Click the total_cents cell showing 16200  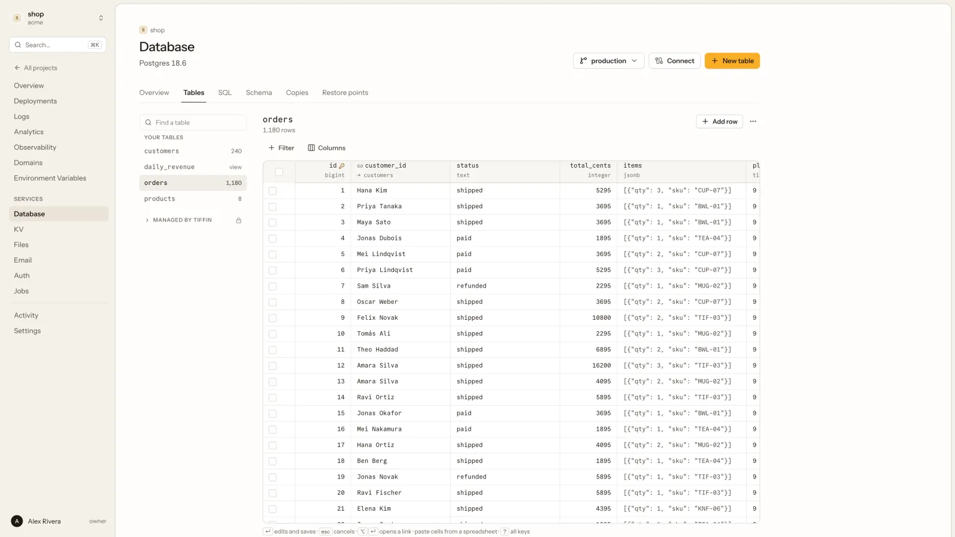point(589,366)
